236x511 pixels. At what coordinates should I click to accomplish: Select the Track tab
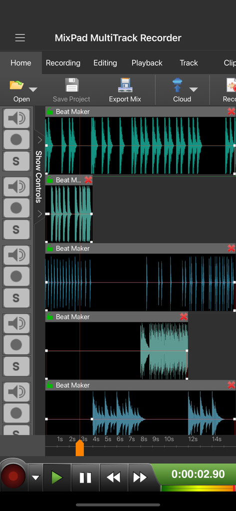click(189, 63)
